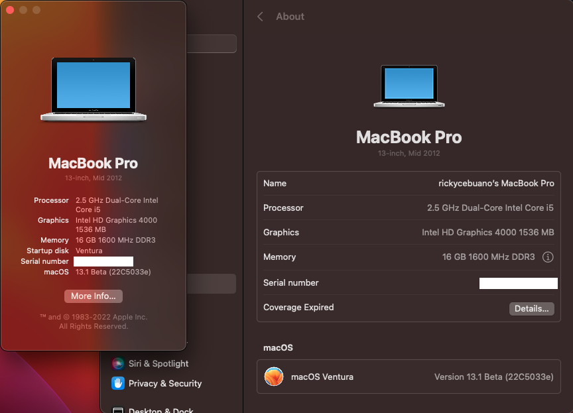Click the About pane title text
This screenshot has height=413, width=573.
pos(290,17)
